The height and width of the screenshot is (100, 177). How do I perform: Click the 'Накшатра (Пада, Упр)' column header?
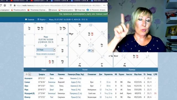coord(76,74)
